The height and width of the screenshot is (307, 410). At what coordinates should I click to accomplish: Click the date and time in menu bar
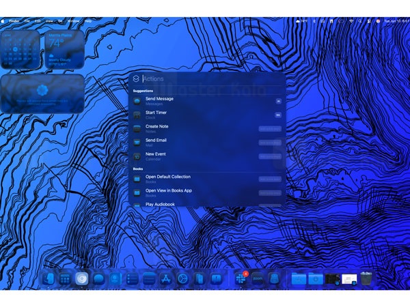click(396, 21)
